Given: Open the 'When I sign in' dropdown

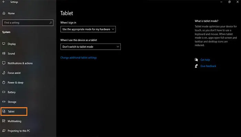Looking at the screenshot, I should (88, 29).
